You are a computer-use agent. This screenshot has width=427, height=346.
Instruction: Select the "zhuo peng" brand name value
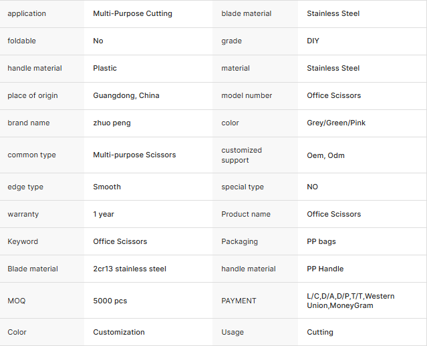pos(111,123)
